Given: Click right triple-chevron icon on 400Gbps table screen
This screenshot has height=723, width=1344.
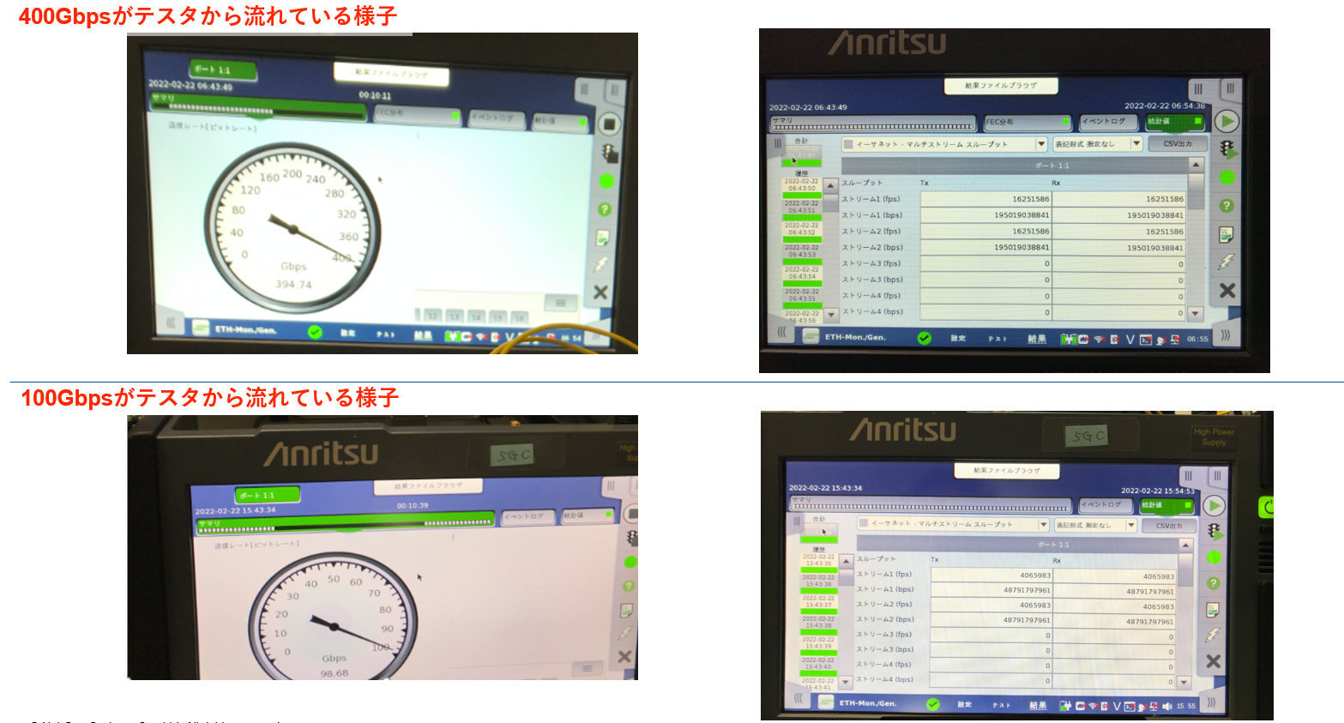Looking at the screenshot, I should (1226, 334).
